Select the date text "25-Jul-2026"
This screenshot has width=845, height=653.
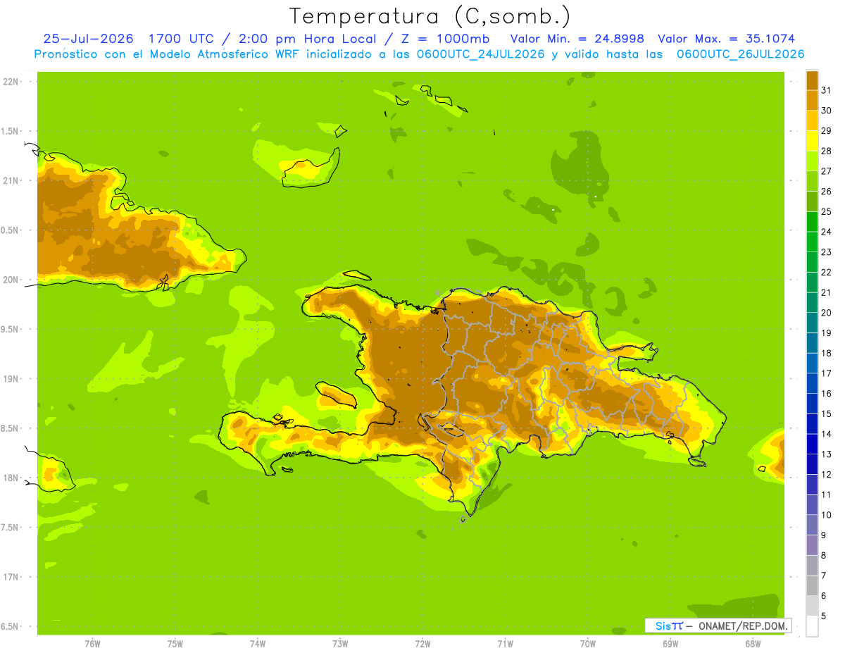[88, 39]
